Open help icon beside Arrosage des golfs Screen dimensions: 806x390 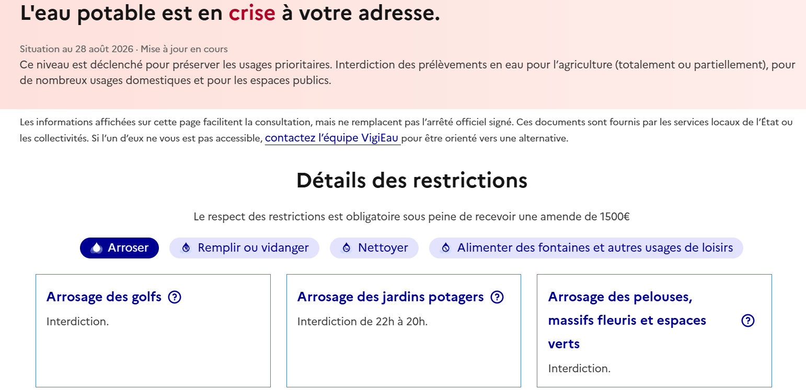(x=175, y=298)
